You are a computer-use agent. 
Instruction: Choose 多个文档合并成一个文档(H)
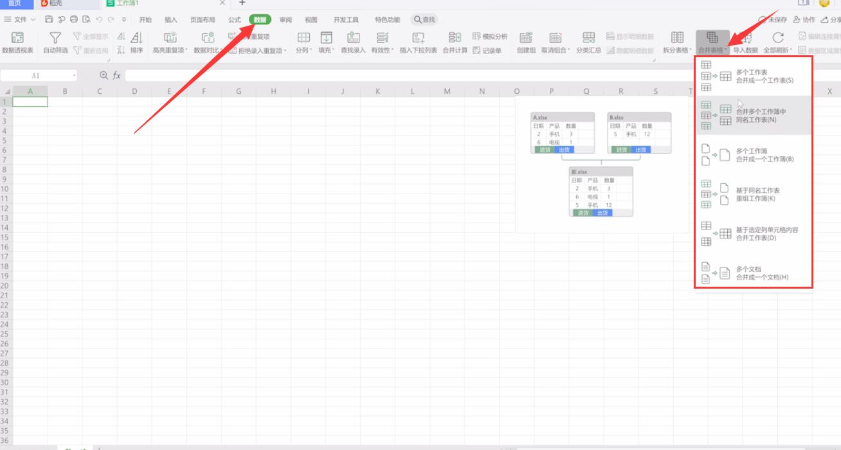(x=754, y=273)
